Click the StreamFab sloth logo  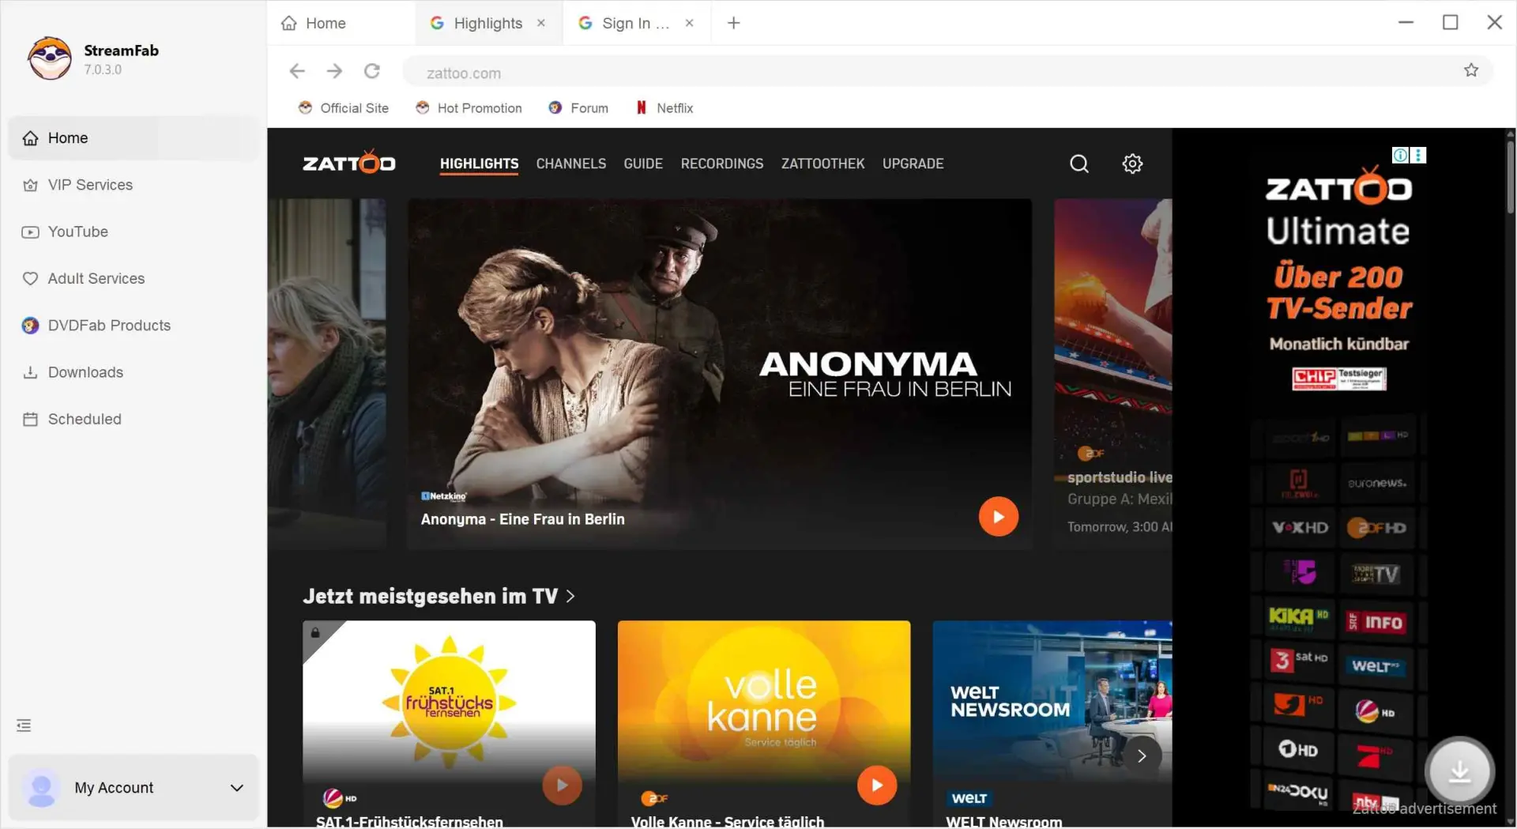tap(50, 58)
